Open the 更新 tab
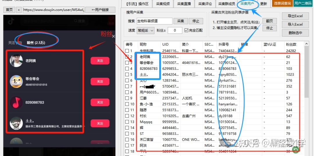This screenshot has width=314, height=156. point(263,3)
